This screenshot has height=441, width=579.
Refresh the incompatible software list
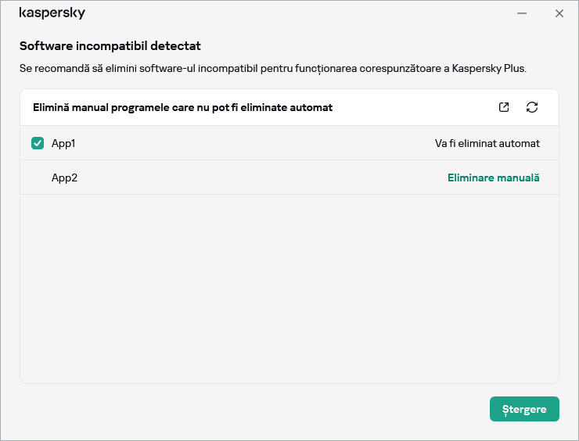coord(532,107)
